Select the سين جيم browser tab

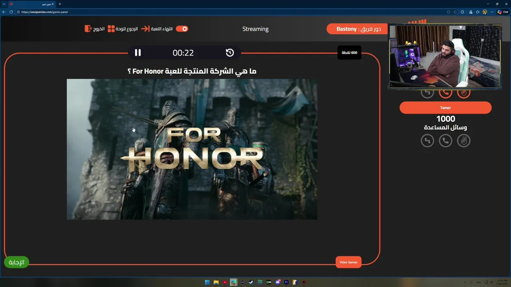pos(32,4)
